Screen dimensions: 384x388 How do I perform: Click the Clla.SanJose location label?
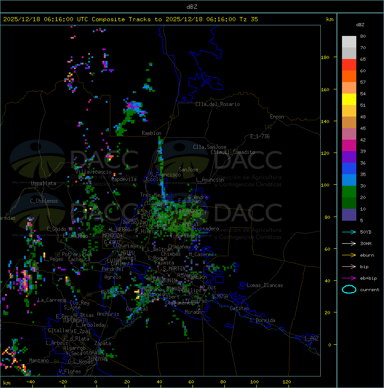point(210,147)
